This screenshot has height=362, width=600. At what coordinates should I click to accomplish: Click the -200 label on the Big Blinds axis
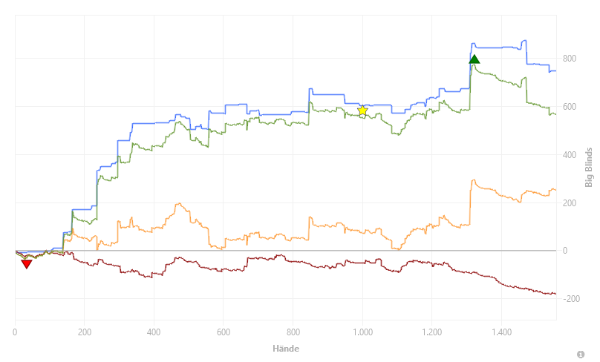point(571,298)
